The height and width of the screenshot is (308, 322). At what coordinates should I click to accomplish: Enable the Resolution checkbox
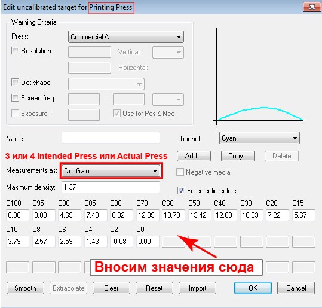[x=15, y=51]
